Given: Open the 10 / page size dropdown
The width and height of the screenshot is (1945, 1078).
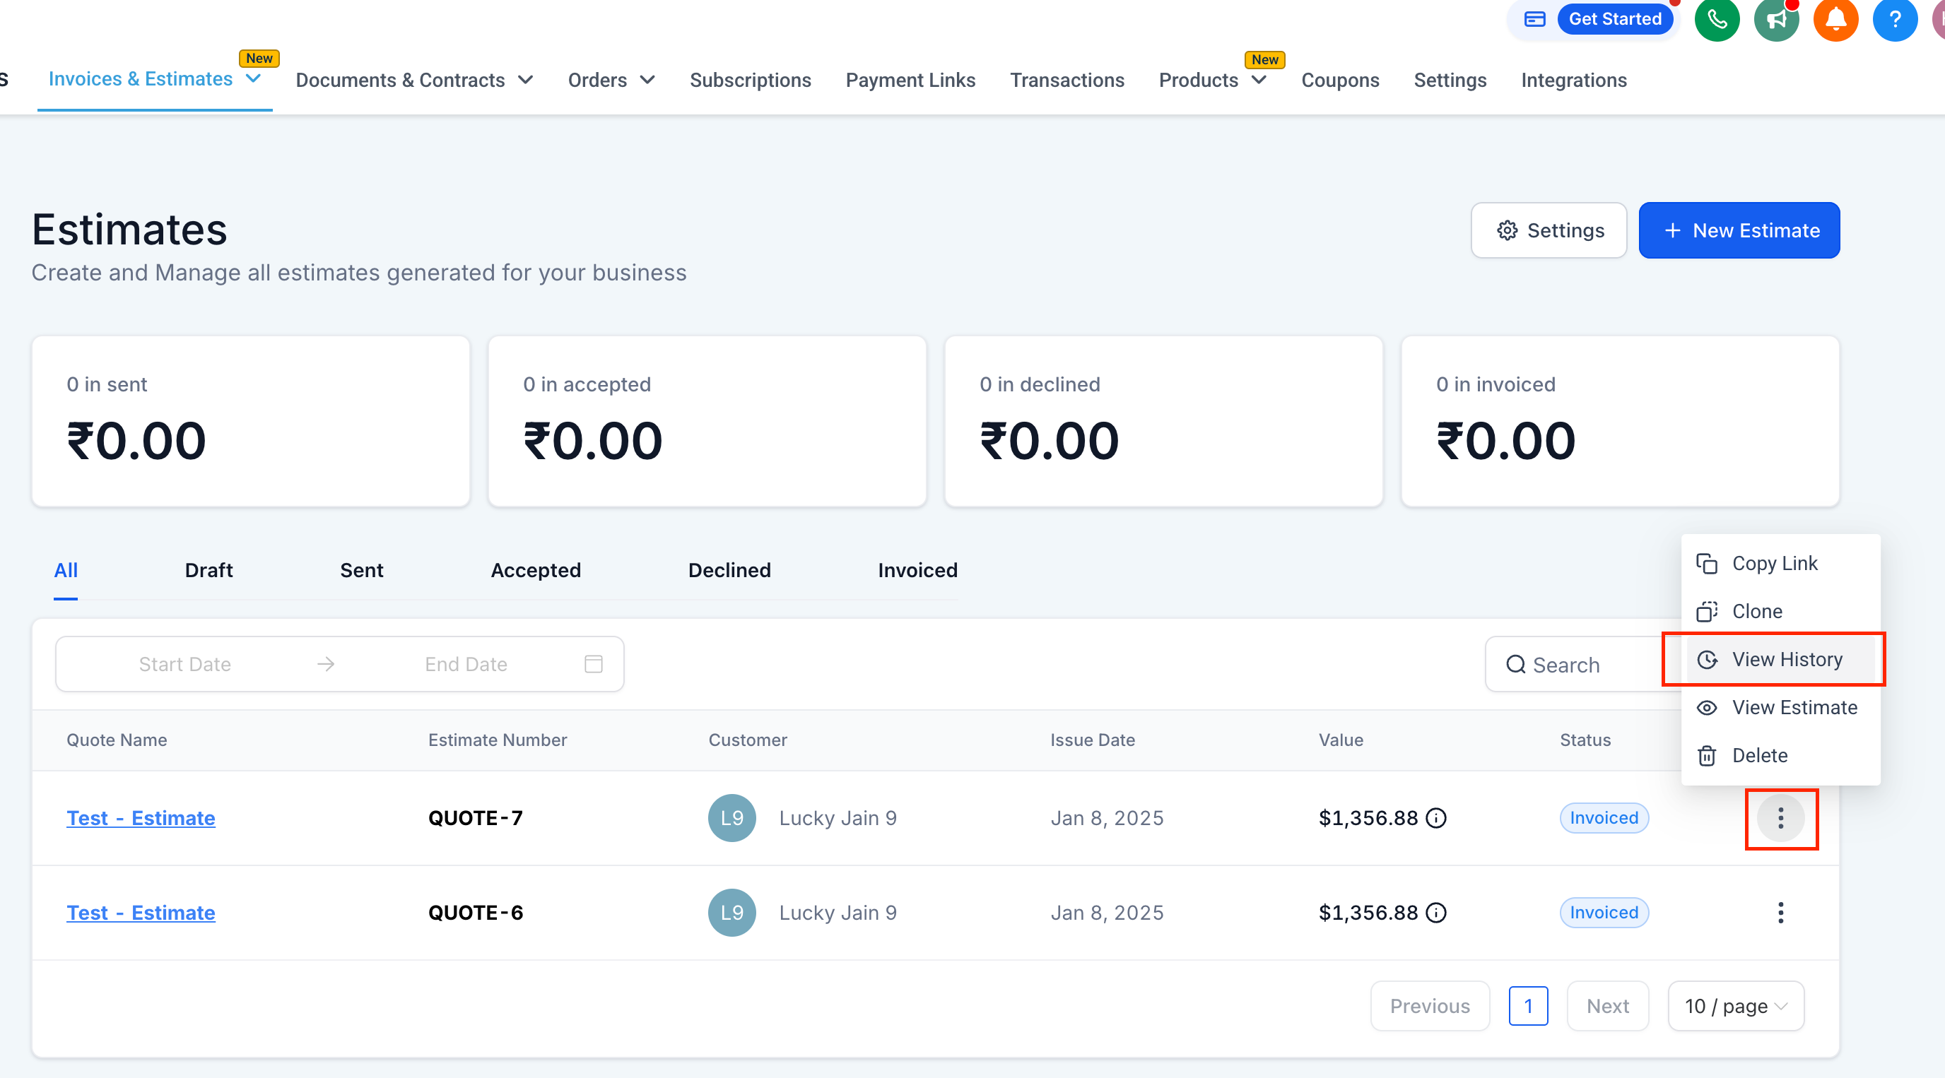Looking at the screenshot, I should pos(1735,1005).
